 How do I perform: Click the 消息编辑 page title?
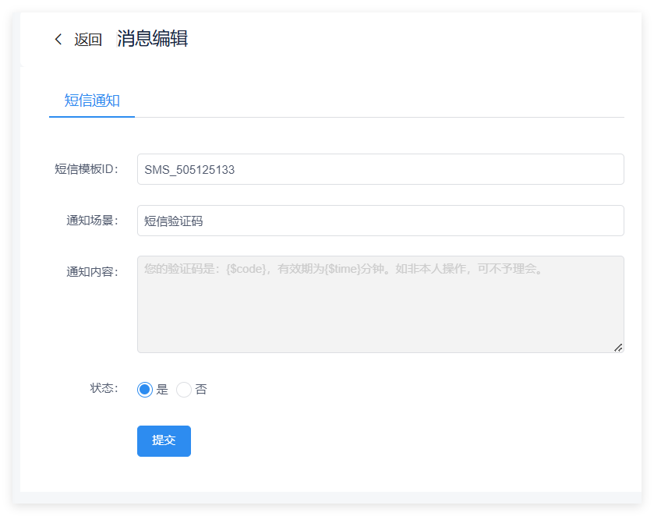point(152,38)
